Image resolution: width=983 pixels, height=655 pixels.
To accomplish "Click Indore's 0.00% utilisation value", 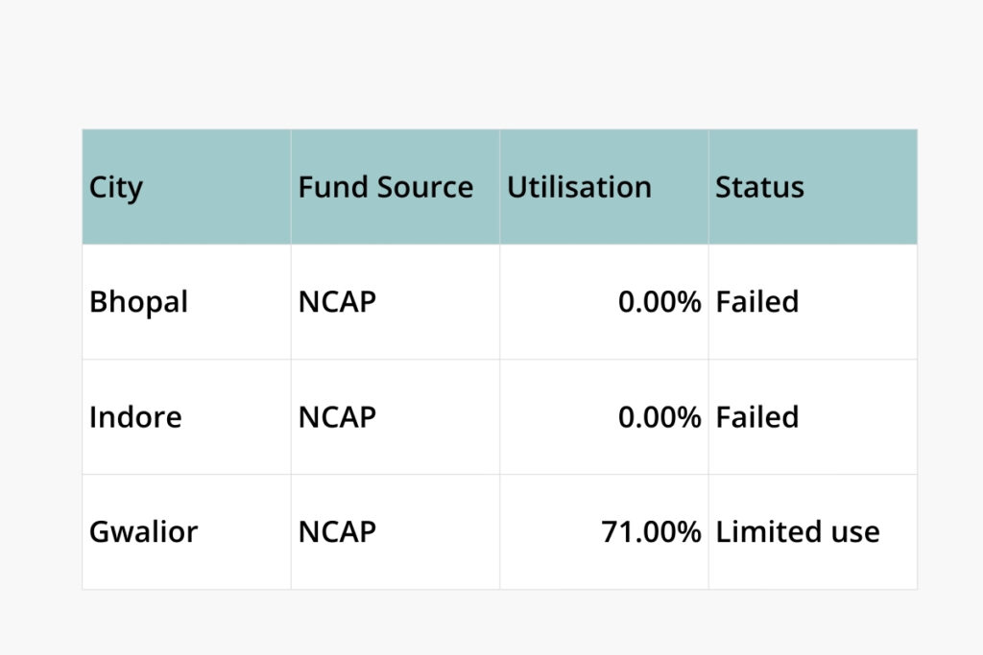I will click(x=659, y=417).
